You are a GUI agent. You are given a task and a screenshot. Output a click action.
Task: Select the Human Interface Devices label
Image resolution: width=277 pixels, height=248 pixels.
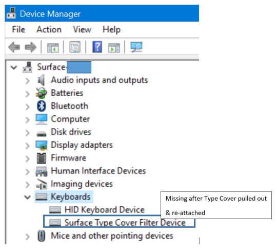[x=98, y=171]
